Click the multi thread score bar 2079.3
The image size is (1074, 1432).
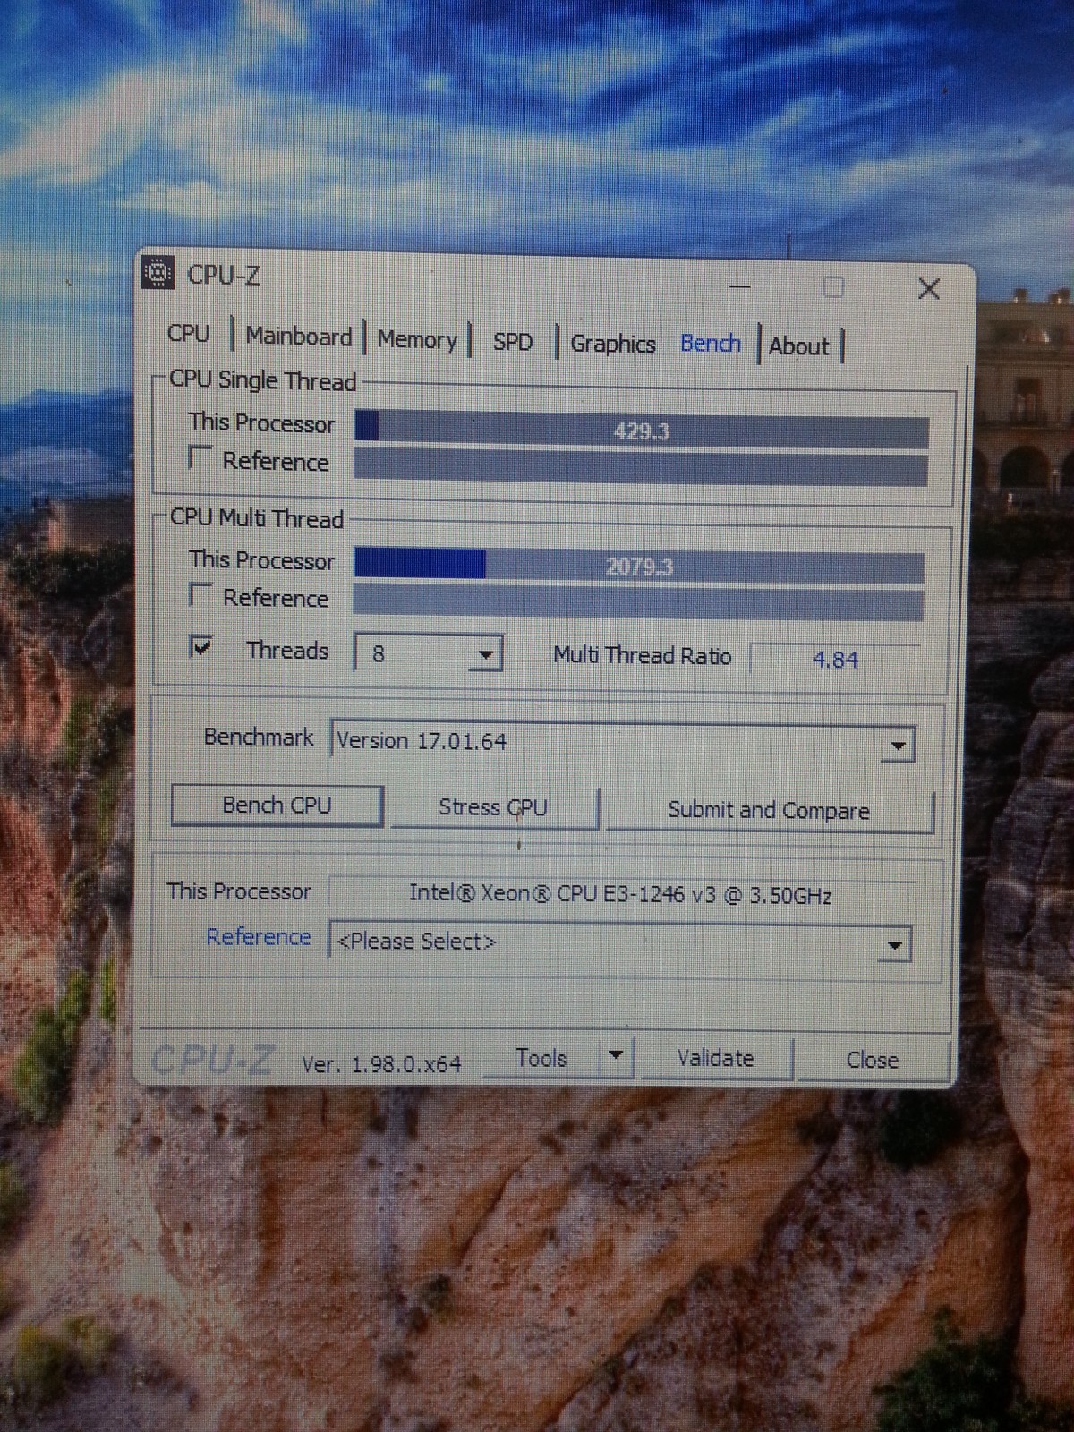(639, 566)
